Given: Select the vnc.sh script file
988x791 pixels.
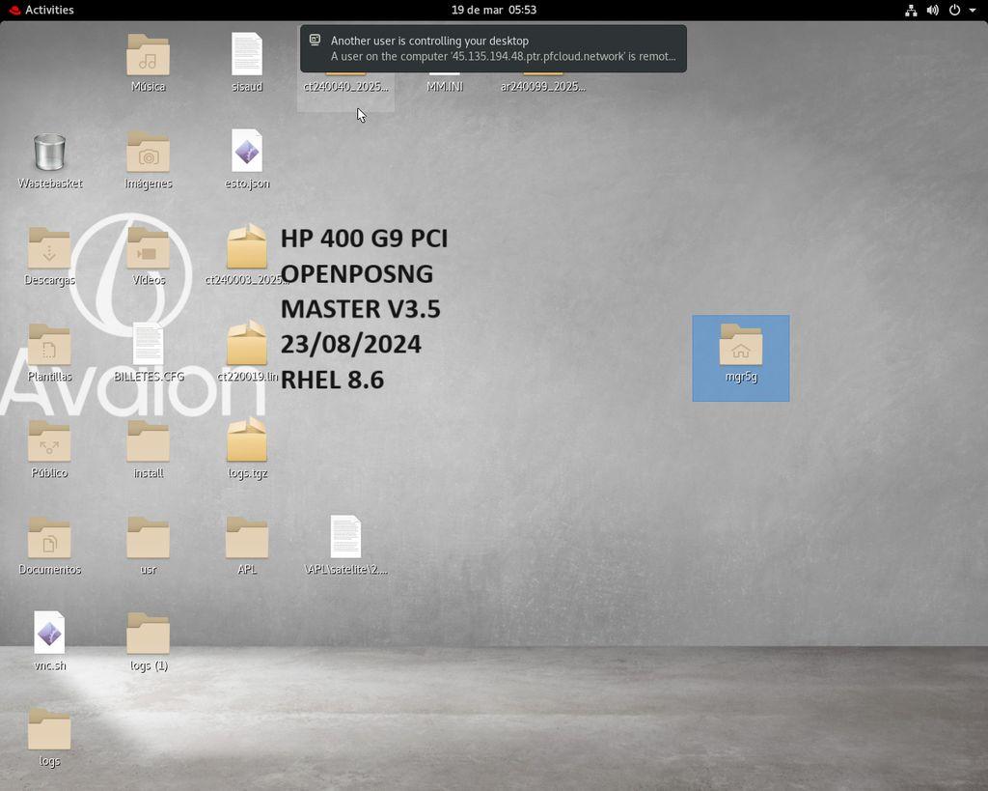Looking at the screenshot, I should point(49,634).
